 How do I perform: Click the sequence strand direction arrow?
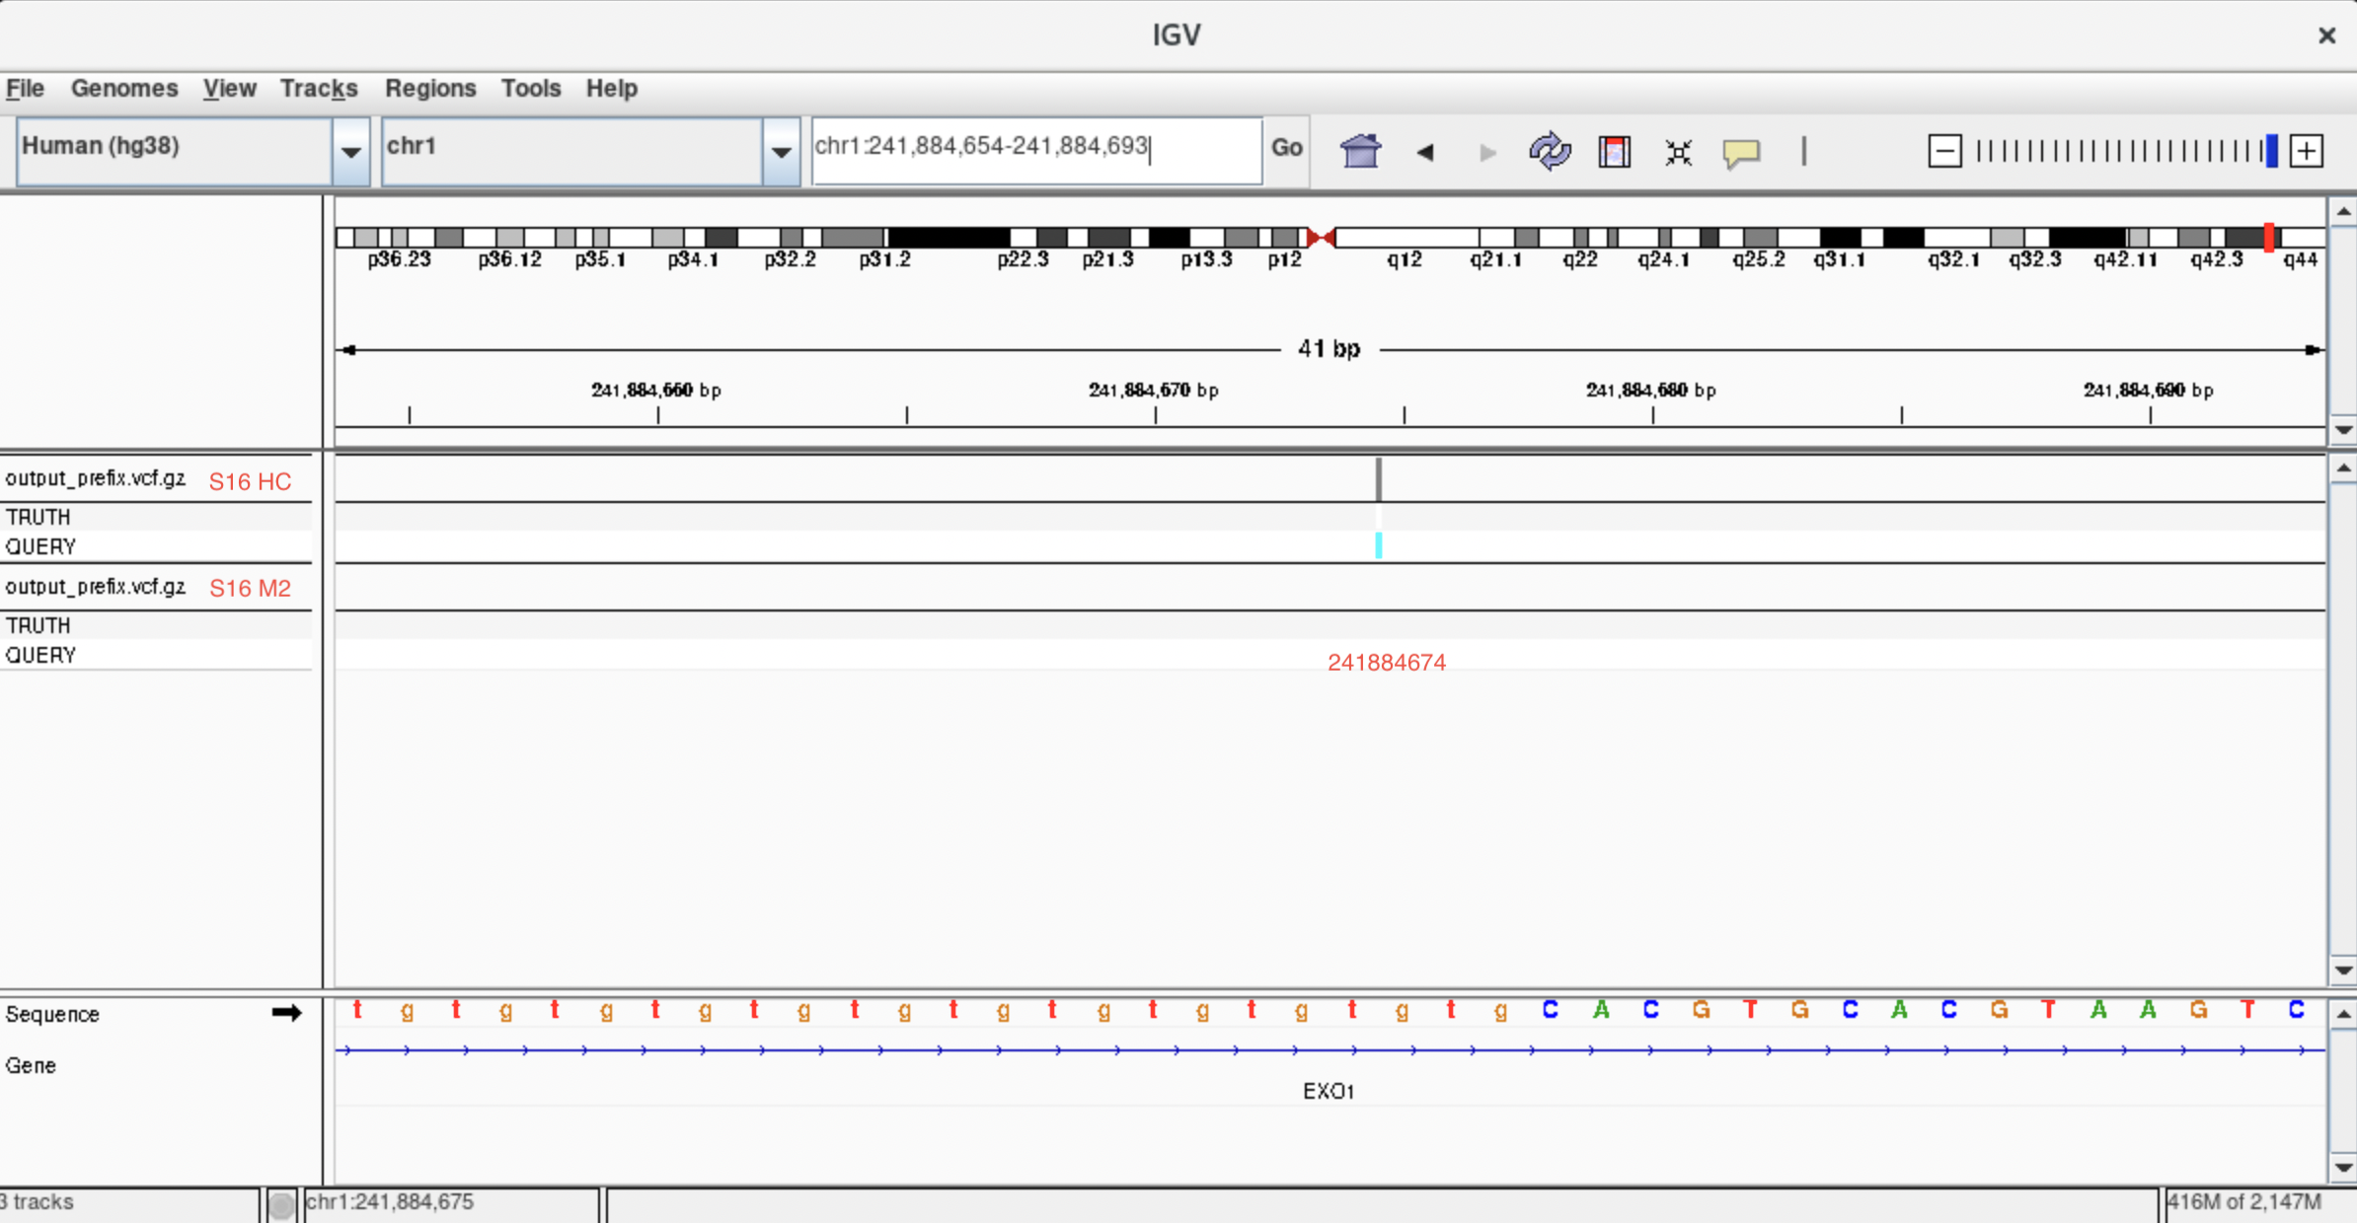click(x=286, y=1013)
